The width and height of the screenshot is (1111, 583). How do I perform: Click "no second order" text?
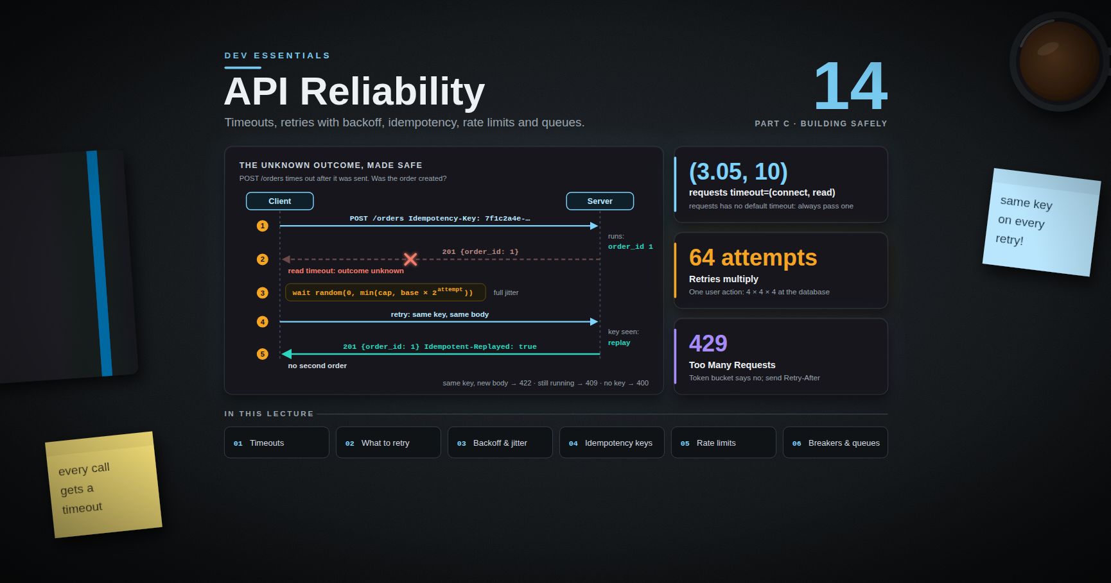click(317, 366)
